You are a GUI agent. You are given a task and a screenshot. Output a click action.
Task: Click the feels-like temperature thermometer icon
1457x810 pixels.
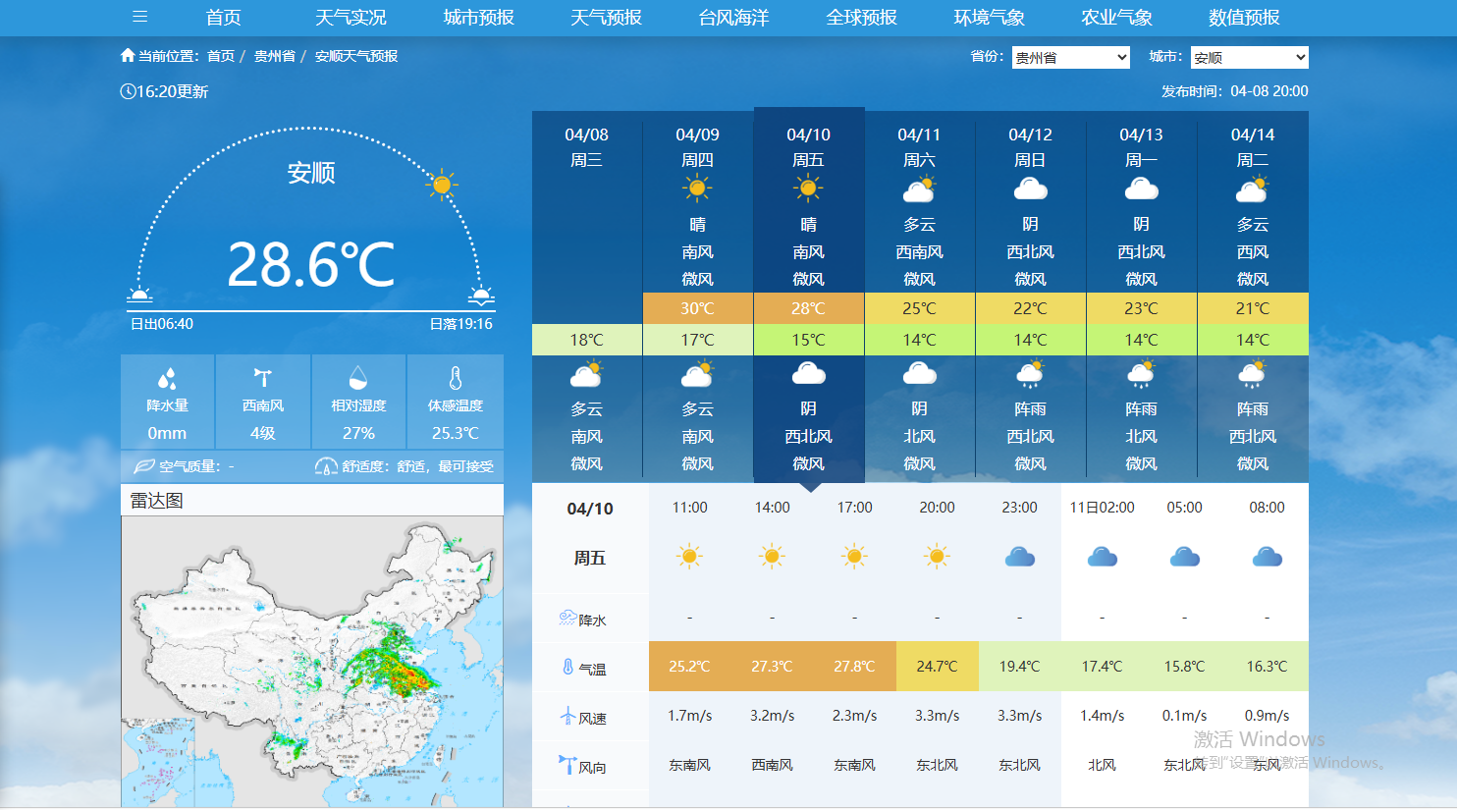coord(455,378)
